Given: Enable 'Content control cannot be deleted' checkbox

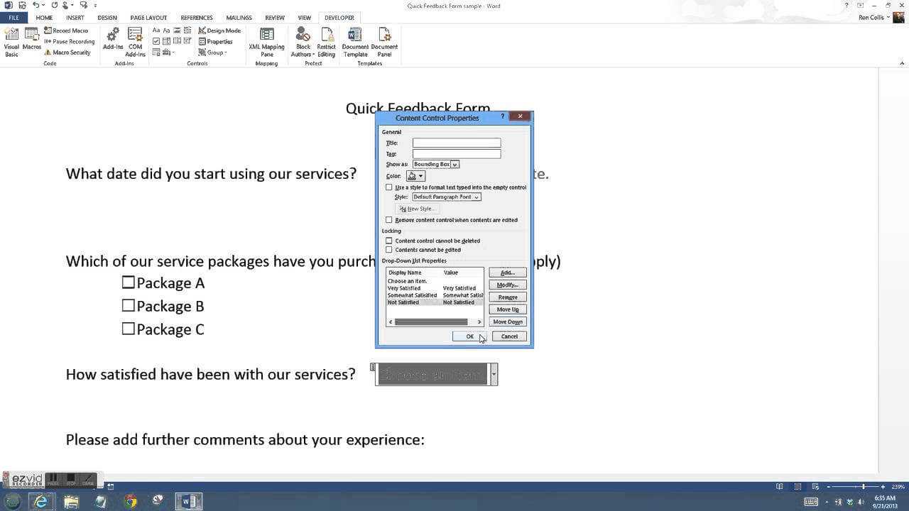Looking at the screenshot, I should coord(389,241).
